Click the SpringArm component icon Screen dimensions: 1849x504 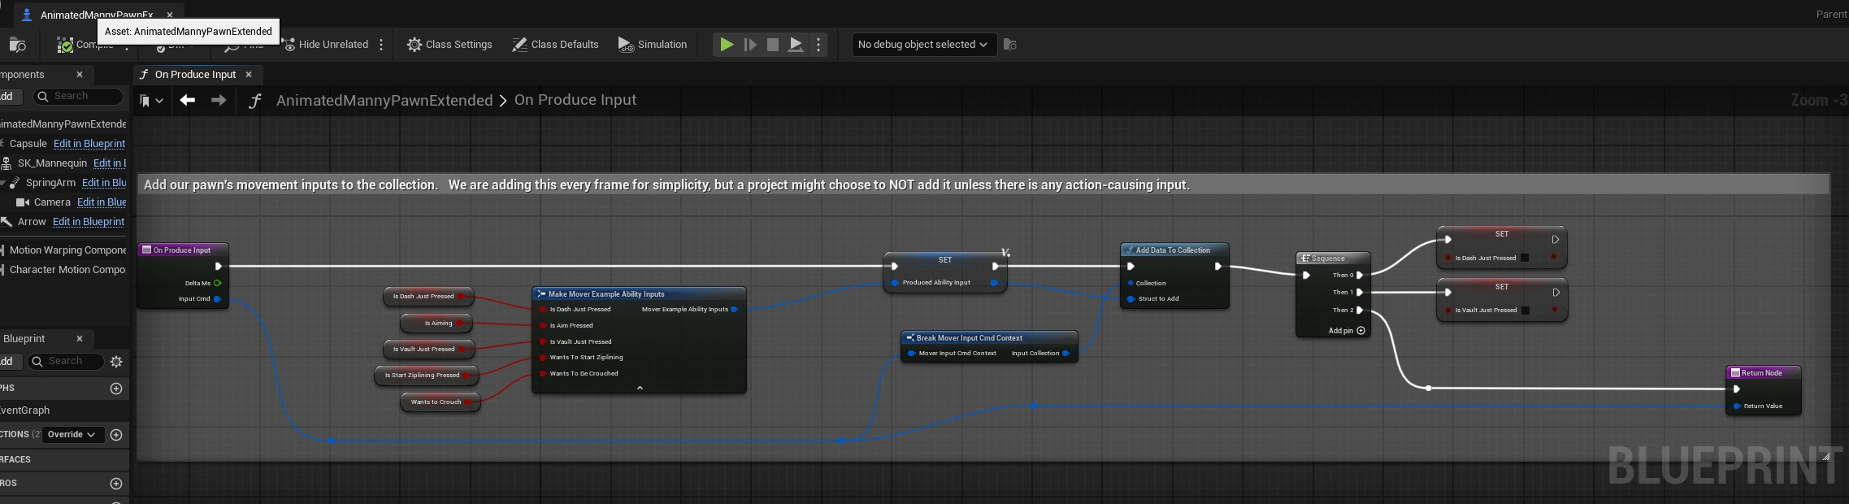point(15,183)
